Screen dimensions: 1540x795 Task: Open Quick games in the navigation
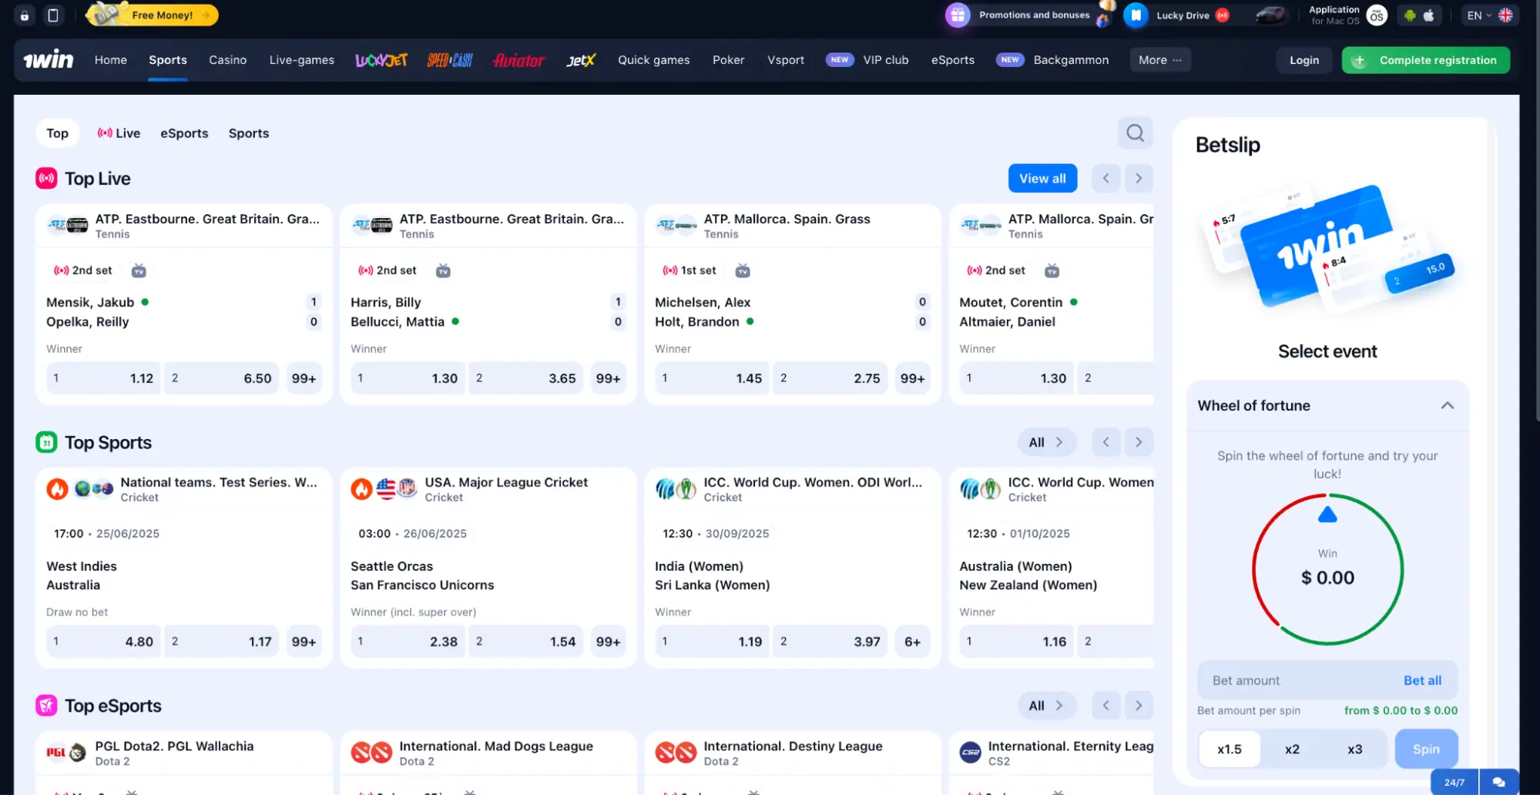(654, 60)
